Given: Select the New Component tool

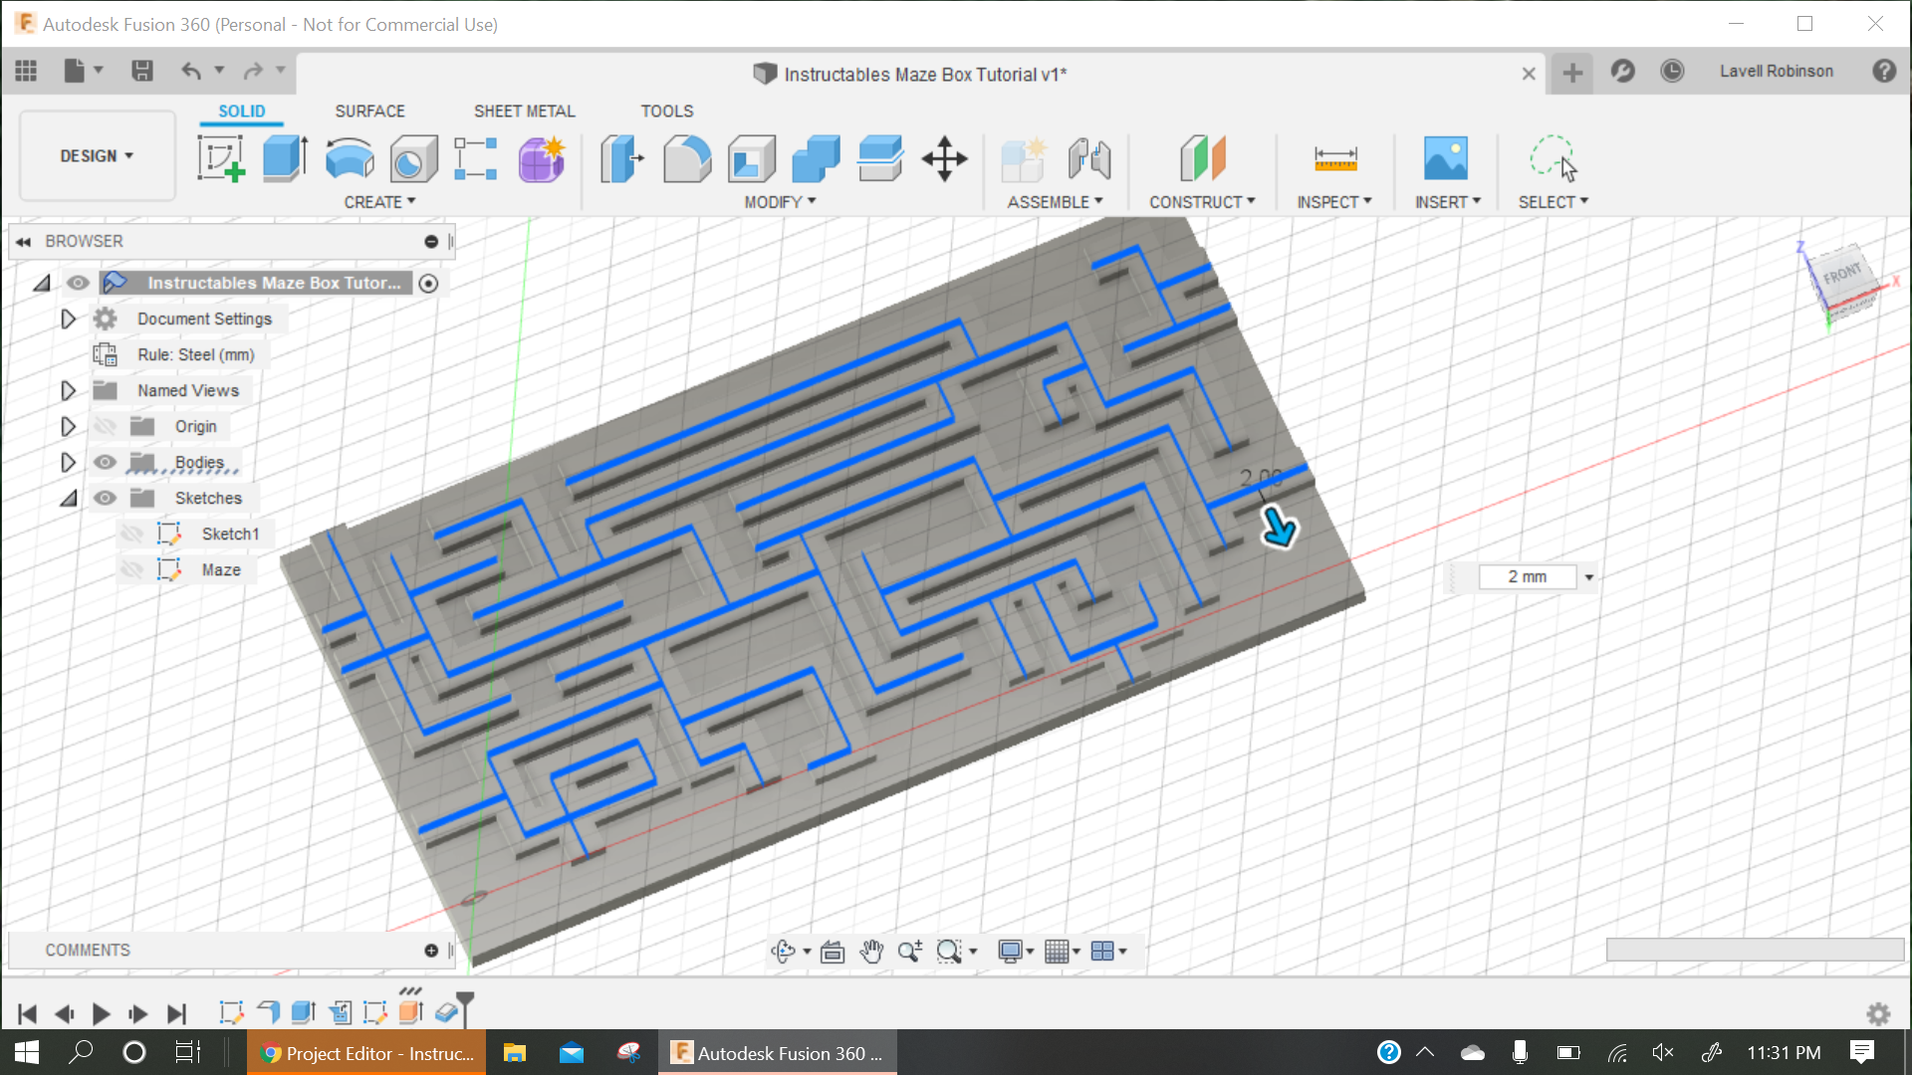Looking at the screenshot, I should (1024, 158).
